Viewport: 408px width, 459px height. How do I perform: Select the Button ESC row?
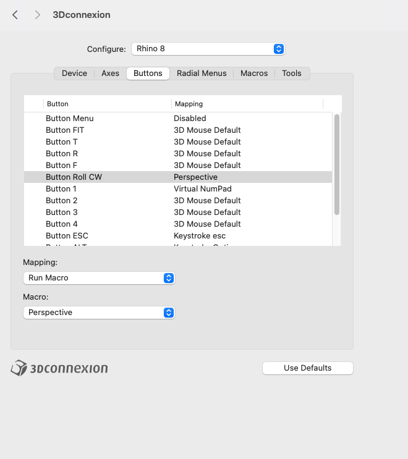click(178, 235)
